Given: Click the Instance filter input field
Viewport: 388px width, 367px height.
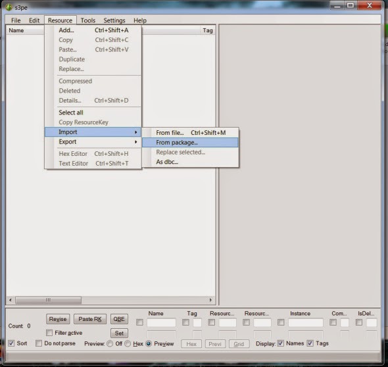Looking at the screenshot, I should tap(306, 322).
